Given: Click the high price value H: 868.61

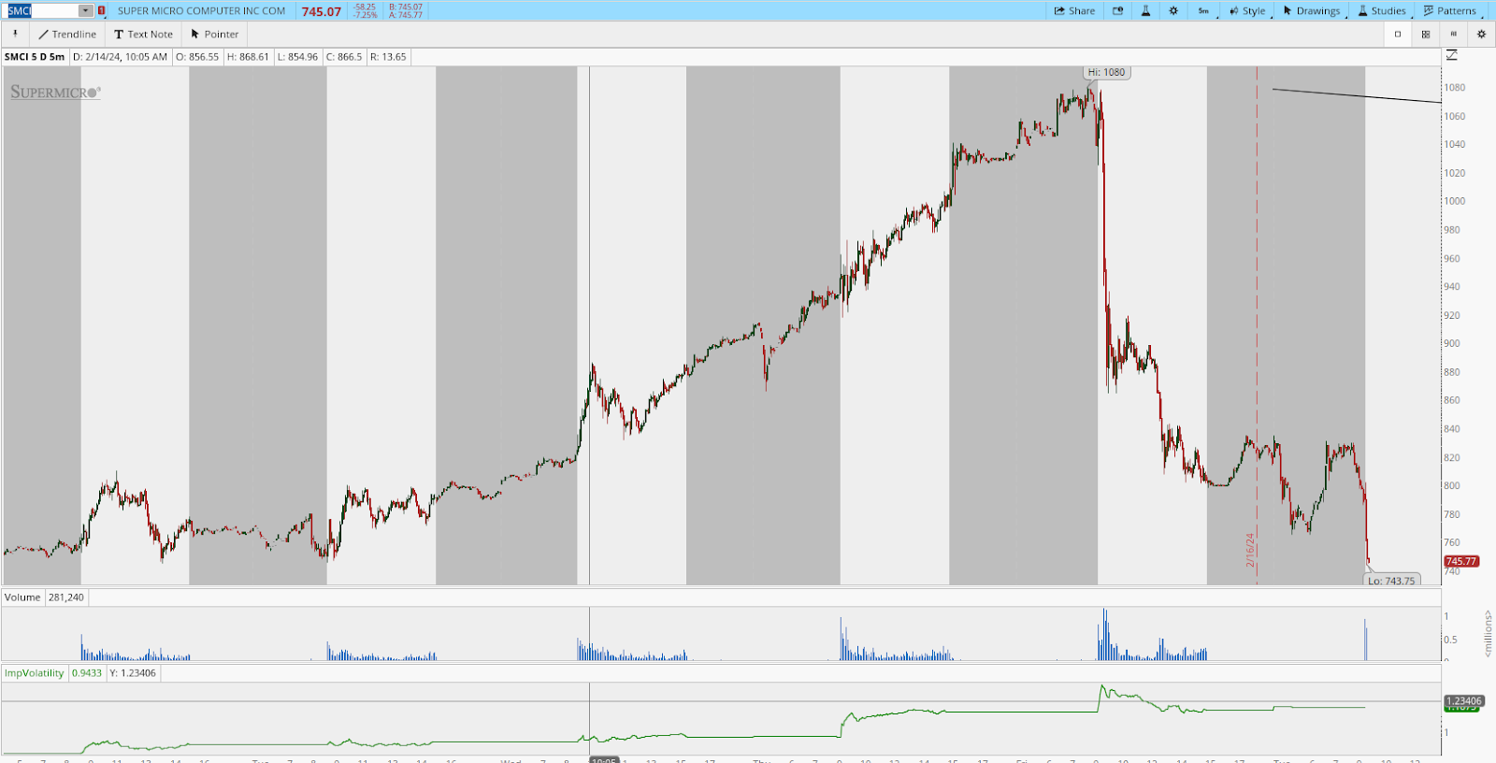Looking at the screenshot, I should pyautogui.click(x=248, y=57).
